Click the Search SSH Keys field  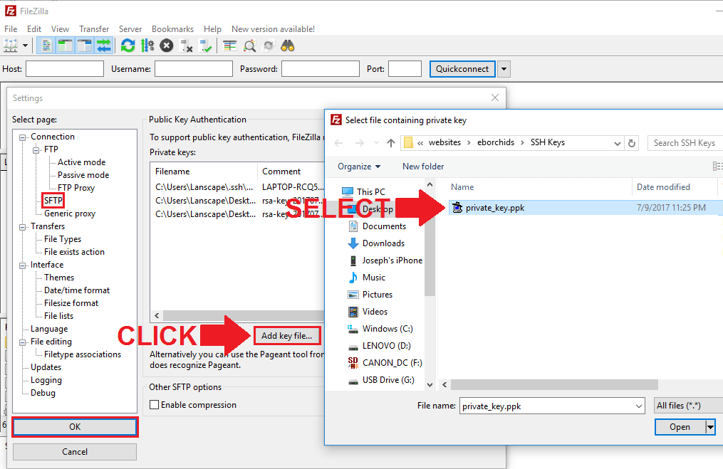coord(685,143)
